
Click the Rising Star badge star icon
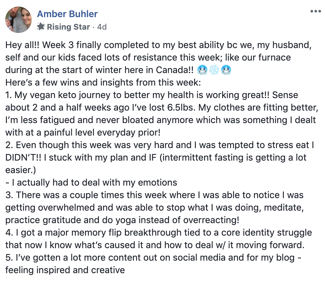point(41,26)
